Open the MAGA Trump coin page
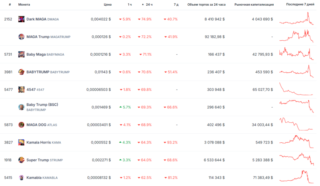 click(x=48, y=37)
